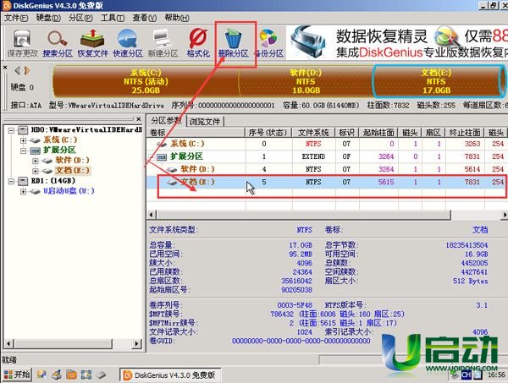
Task: Click the 删除分区 delete partition icon
Action: (x=234, y=43)
